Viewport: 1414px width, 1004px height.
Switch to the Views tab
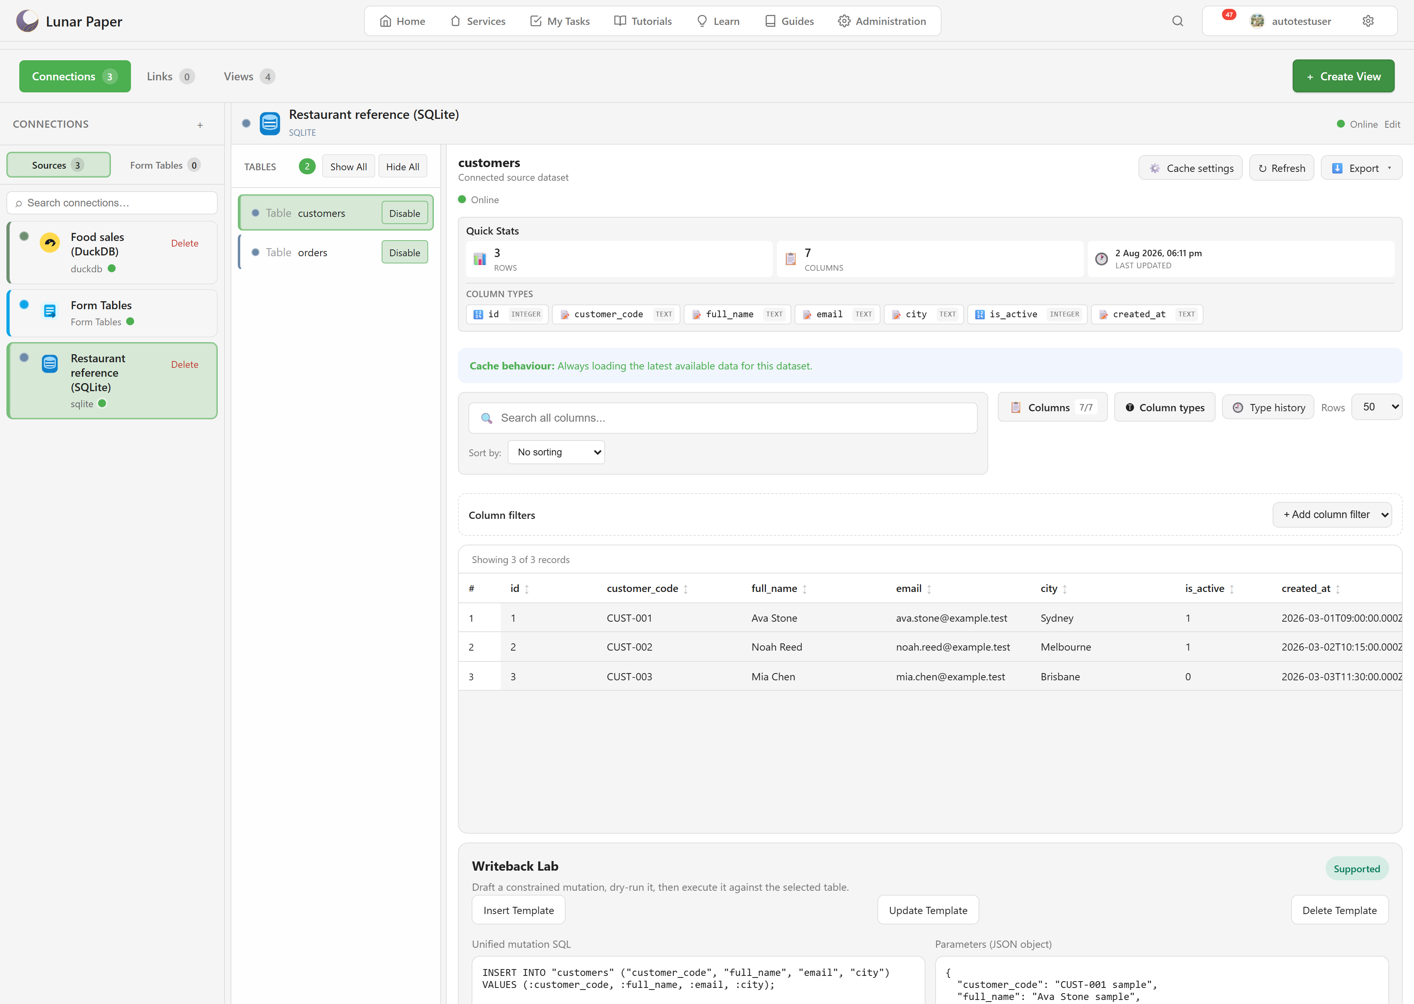click(x=249, y=77)
